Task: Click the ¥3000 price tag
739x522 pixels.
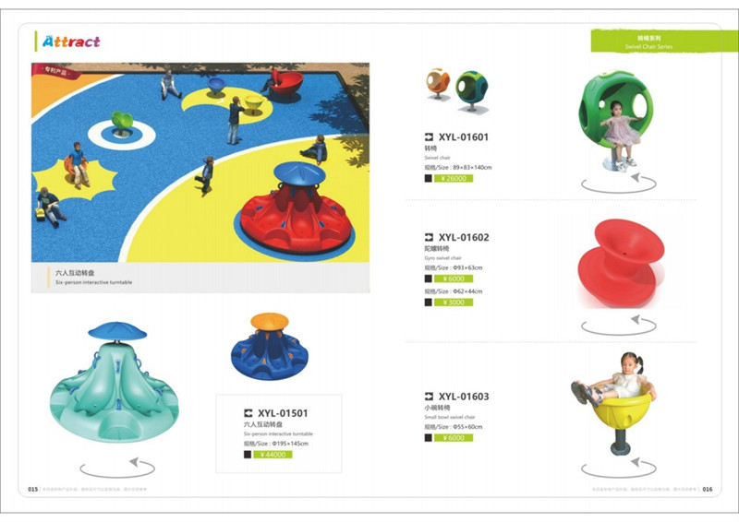Action: (454, 303)
